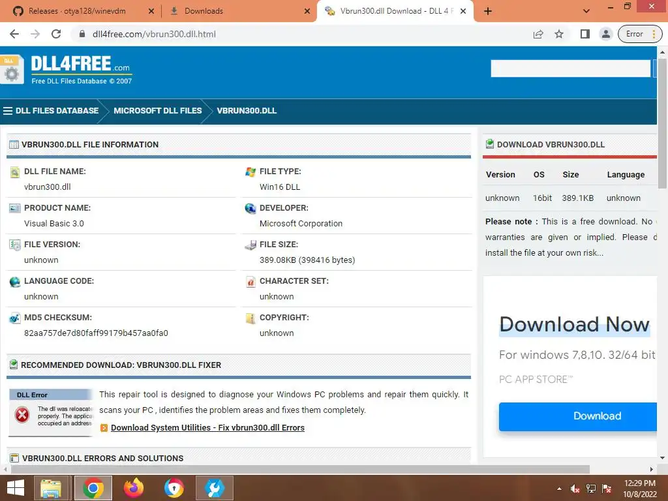Close the Releases winevdm tab
The width and height of the screenshot is (668, 501).
click(151, 11)
